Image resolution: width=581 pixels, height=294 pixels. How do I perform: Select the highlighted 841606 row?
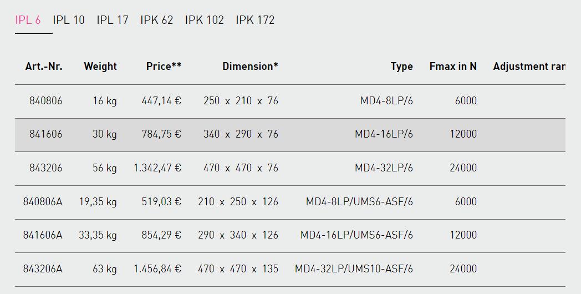(x=290, y=135)
